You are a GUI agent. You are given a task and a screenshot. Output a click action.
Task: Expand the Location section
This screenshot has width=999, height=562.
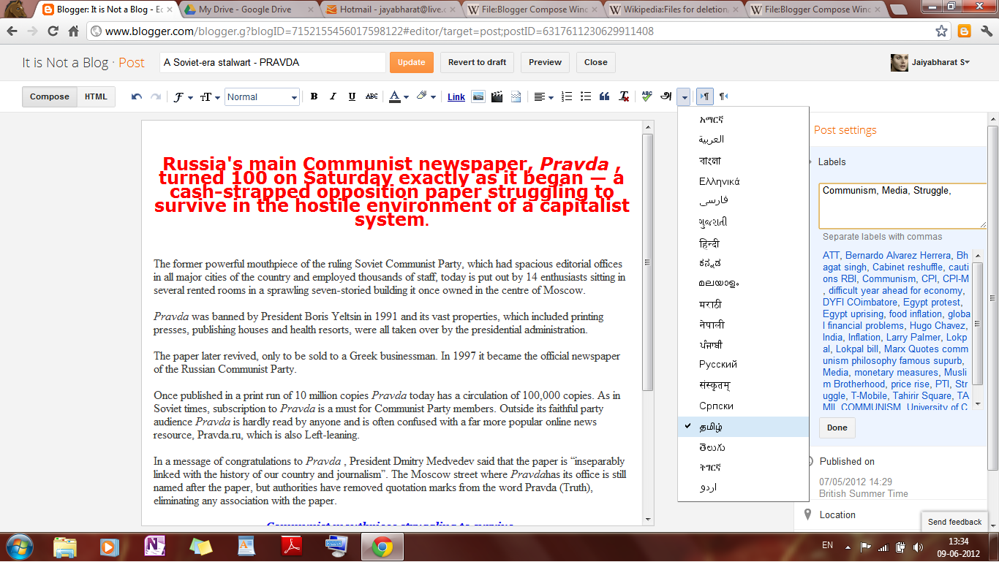tap(837, 514)
